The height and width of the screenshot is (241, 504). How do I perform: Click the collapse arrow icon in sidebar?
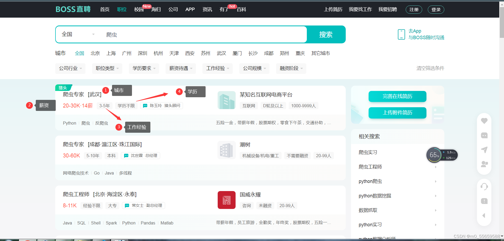[x=484, y=216]
